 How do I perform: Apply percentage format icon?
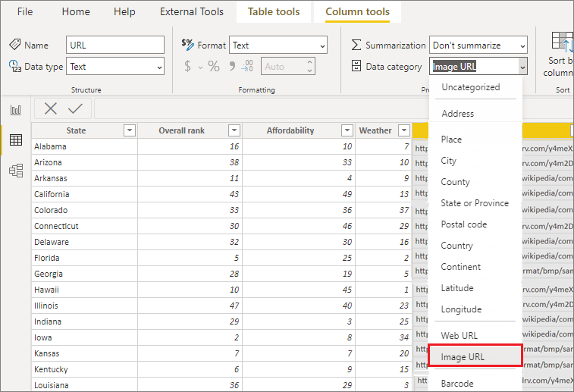click(x=214, y=66)
